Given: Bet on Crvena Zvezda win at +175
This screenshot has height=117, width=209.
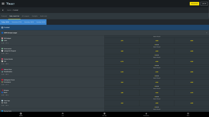Looking at the screenshot, I should [122, 62].
